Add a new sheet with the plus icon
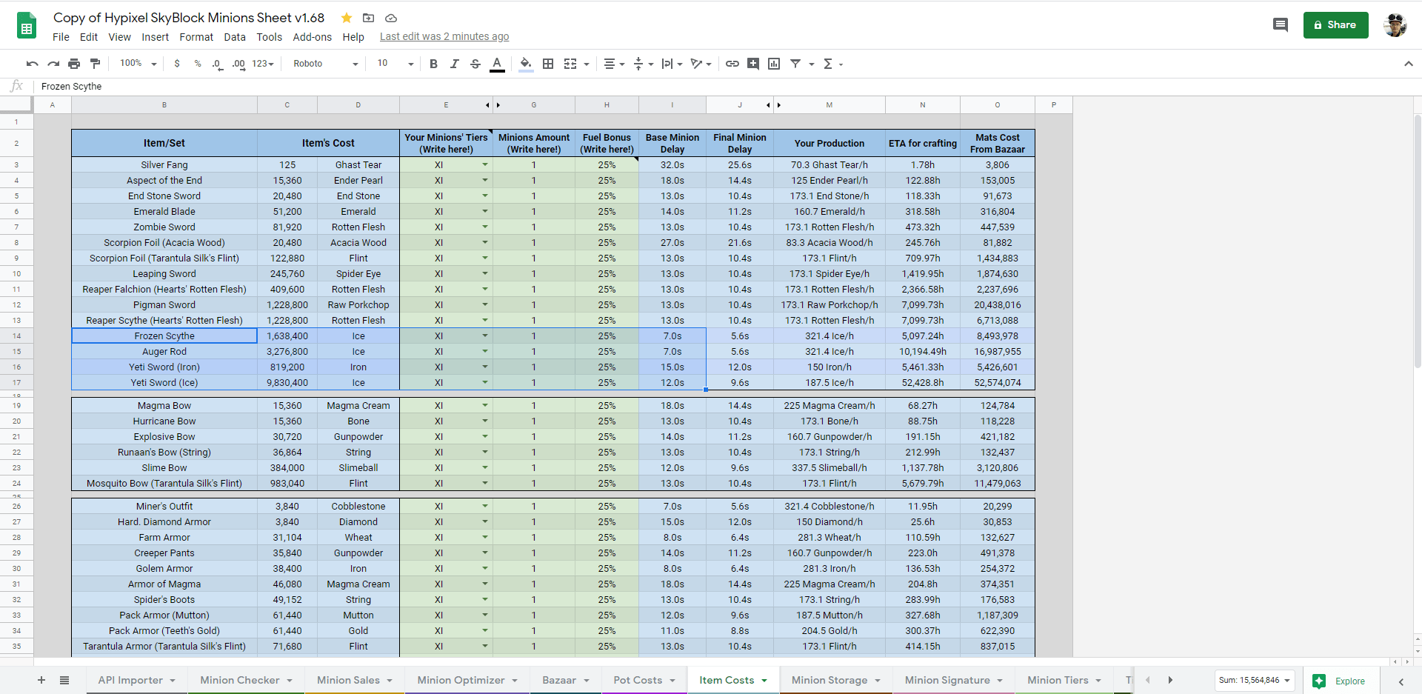The width and height of the screenshot is (1422, 694). pyautogui.click(x=41, y=680)
